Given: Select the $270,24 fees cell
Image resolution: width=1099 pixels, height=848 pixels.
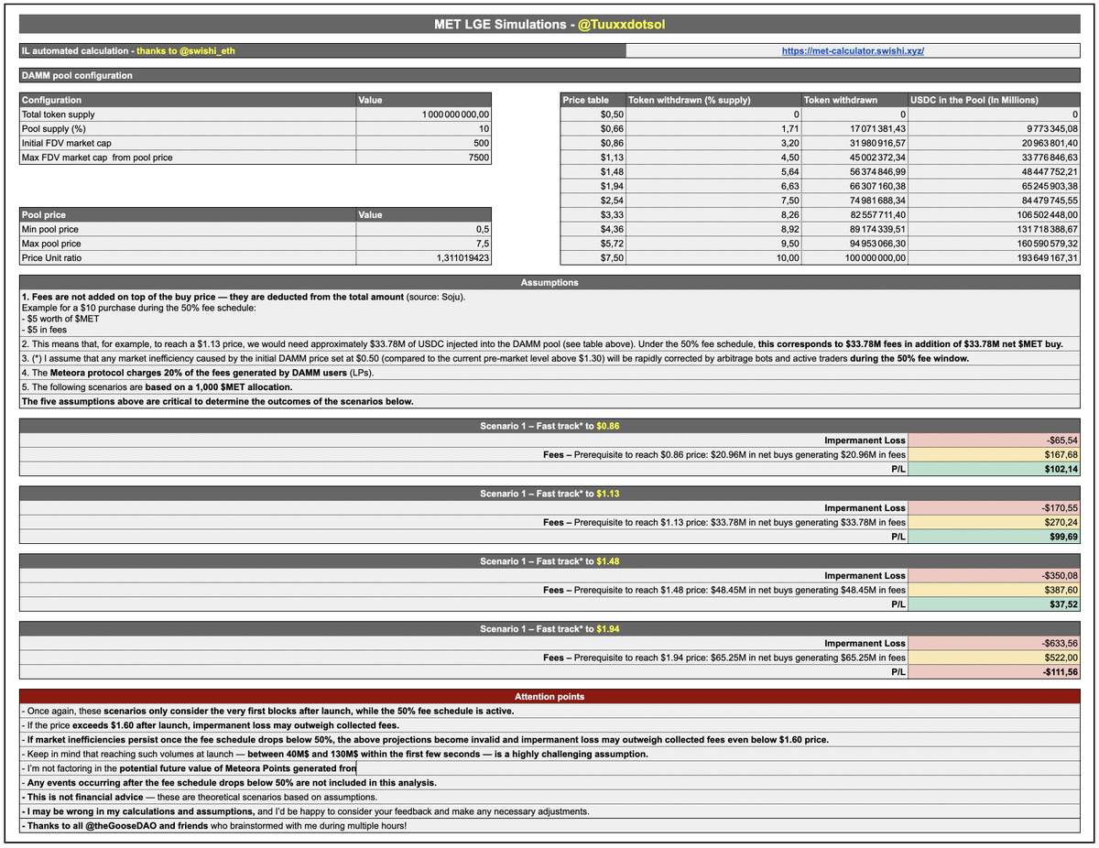Looking at the screenshot, I should pos(995,522).
